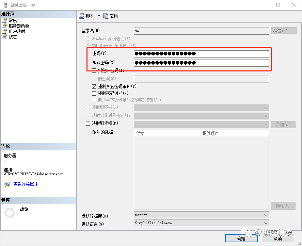Select the 服务器角色 page
The image size is (302, 246).
(x=19, y=26)
